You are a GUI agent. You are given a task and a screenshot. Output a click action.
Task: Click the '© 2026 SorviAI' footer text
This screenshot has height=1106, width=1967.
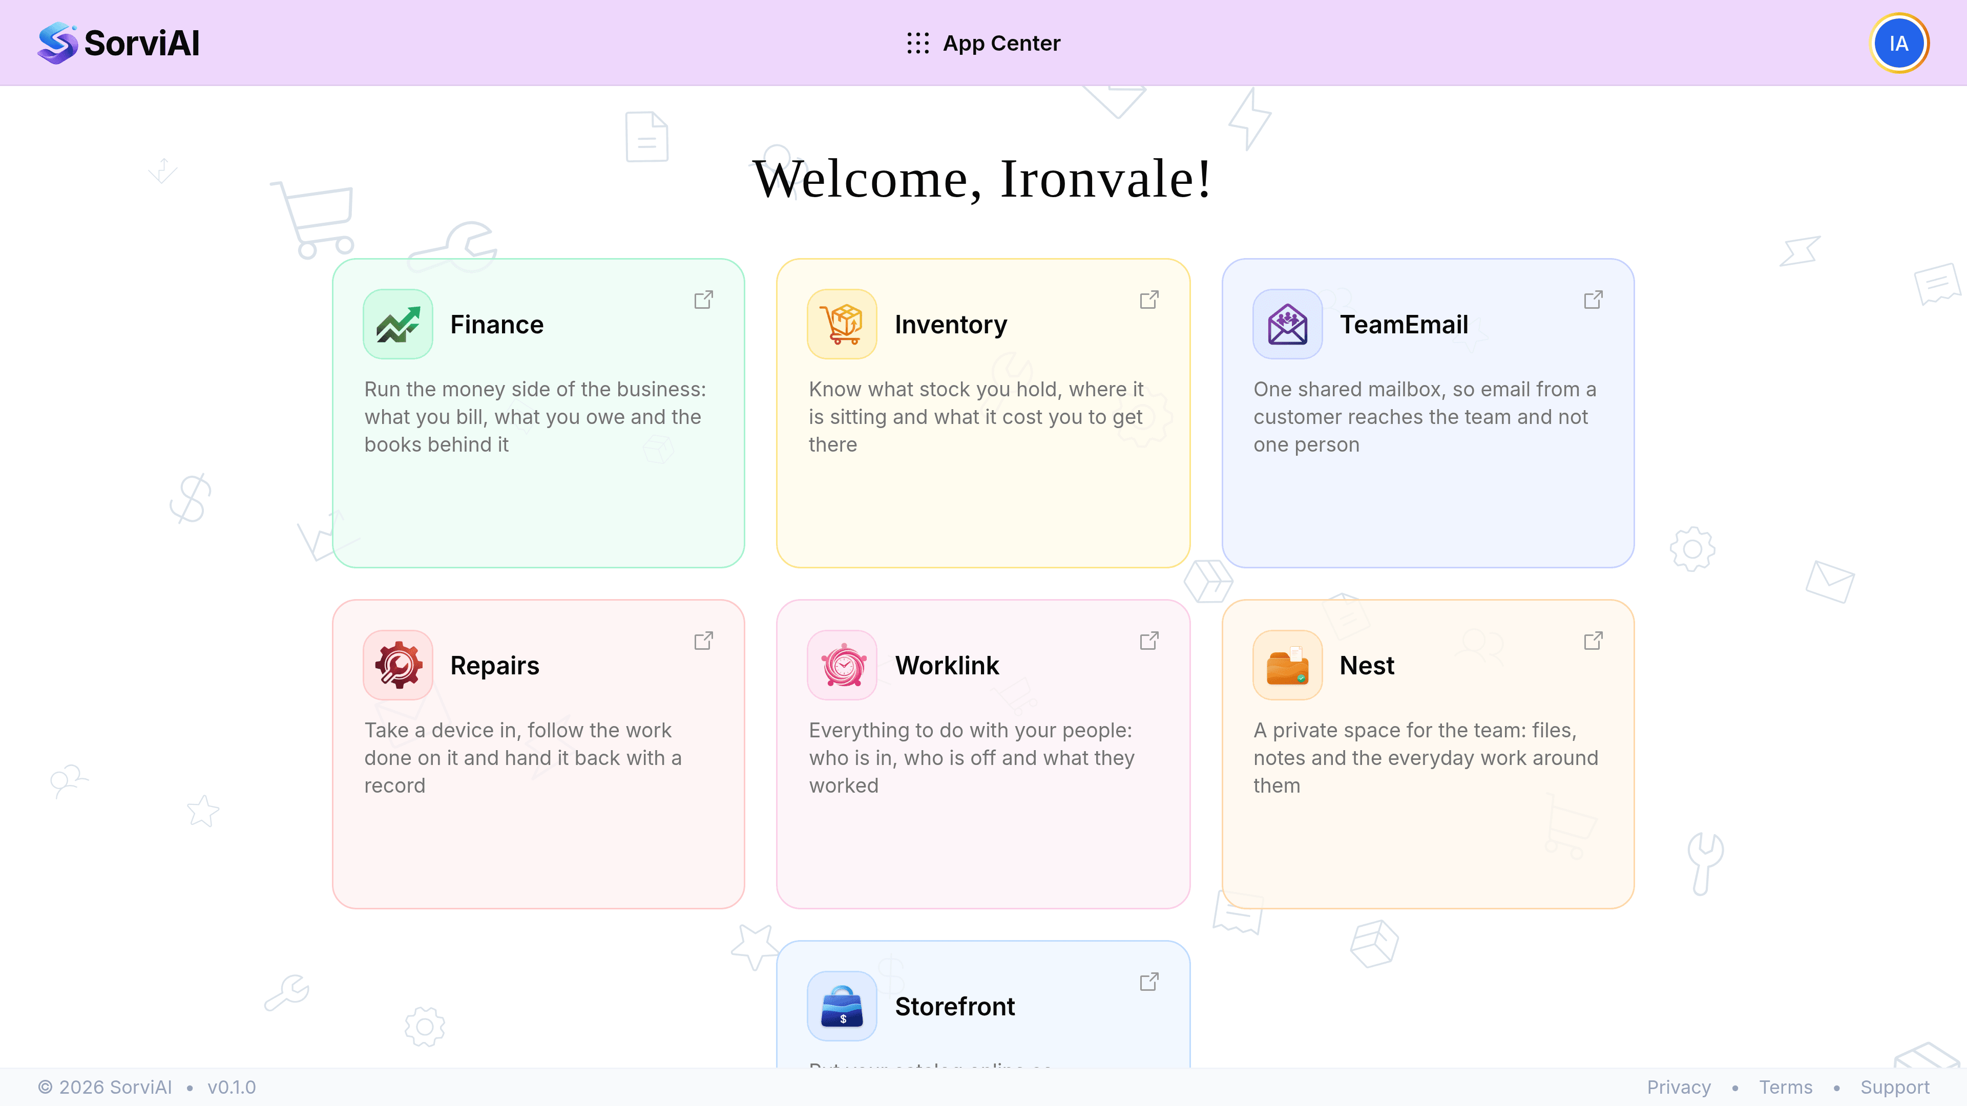click(x=104, y=1087)
